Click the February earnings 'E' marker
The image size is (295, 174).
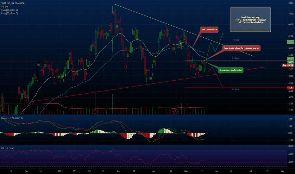click(94, 111)
